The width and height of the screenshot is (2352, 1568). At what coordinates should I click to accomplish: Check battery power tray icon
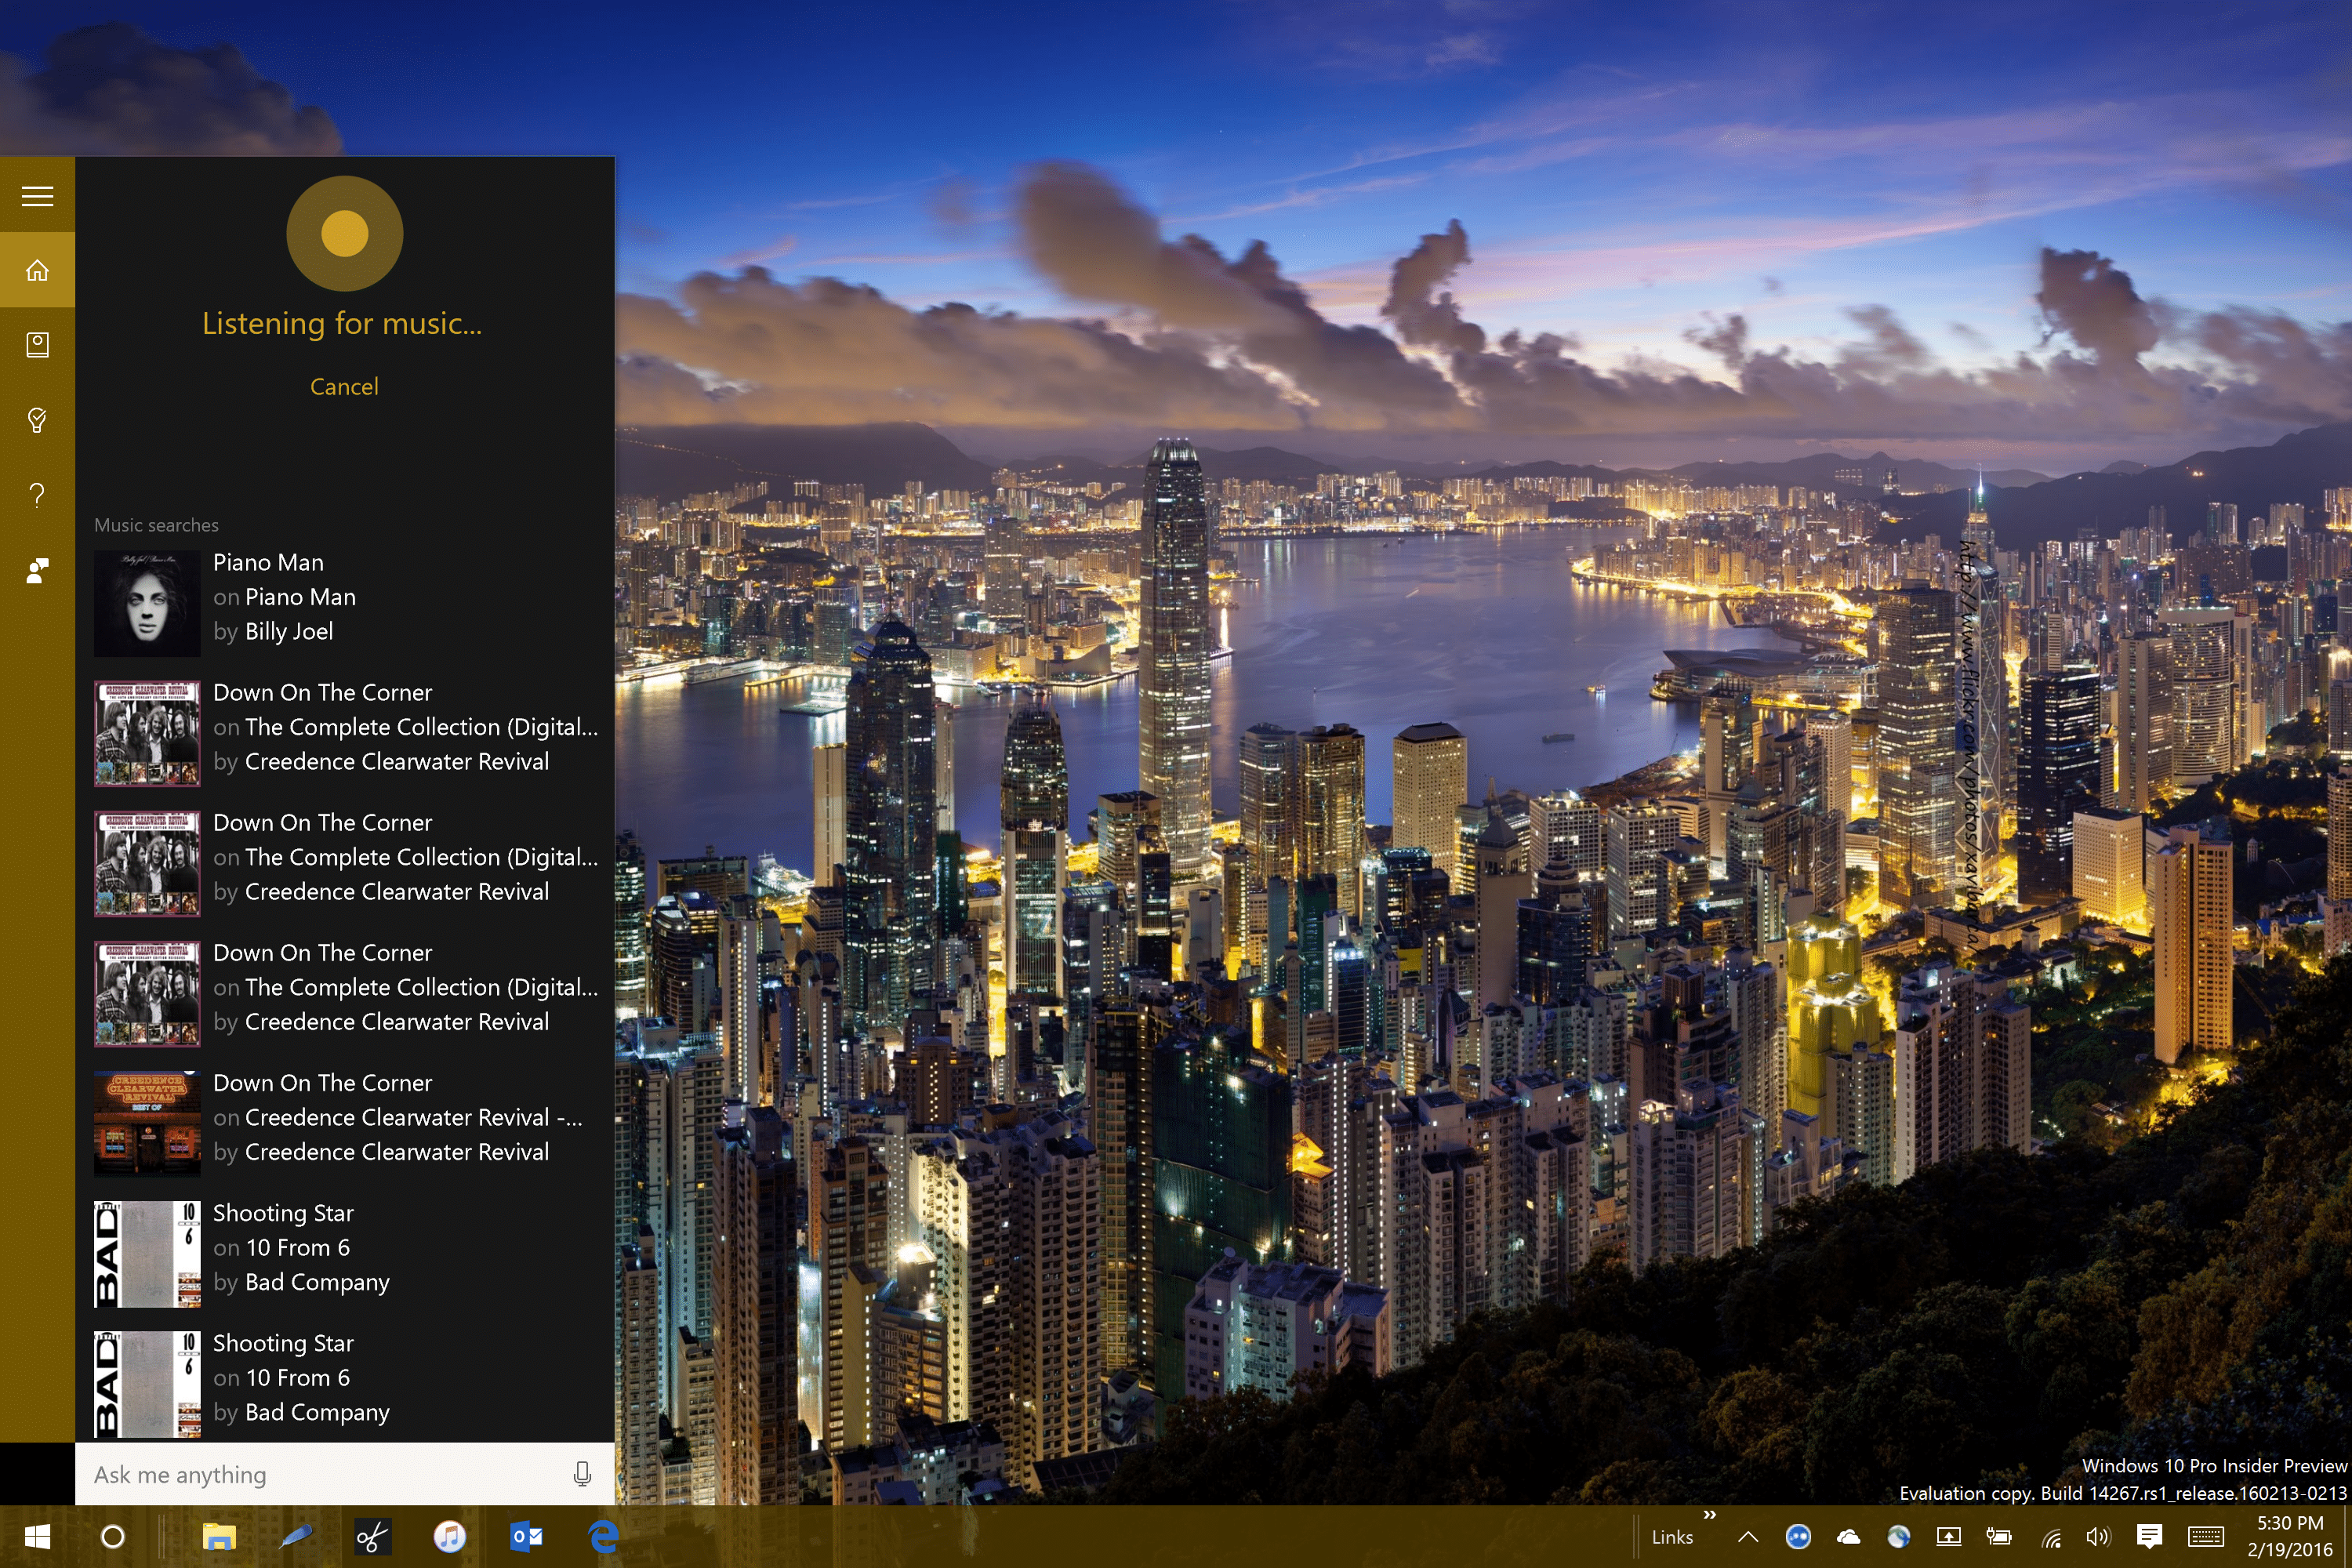(1998, 1537)
